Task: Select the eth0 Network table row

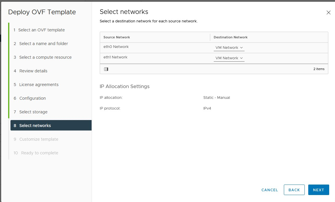Action: point(115,47)
